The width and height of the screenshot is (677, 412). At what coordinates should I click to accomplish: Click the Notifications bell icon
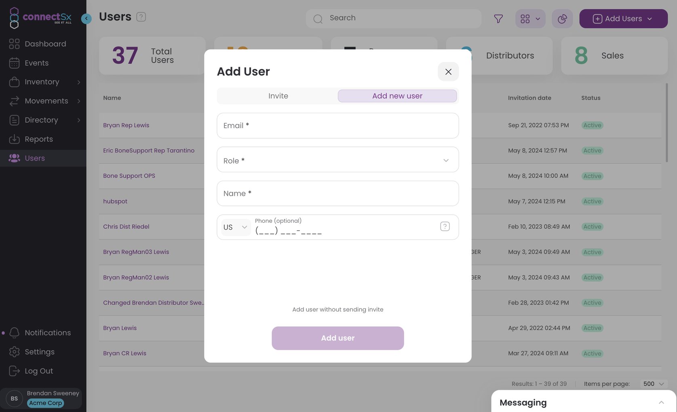point(14,332)
